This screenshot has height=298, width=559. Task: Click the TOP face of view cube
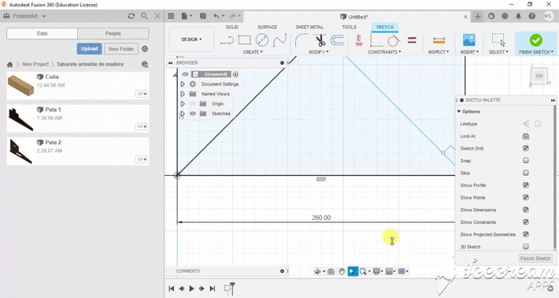pos(539,76)
